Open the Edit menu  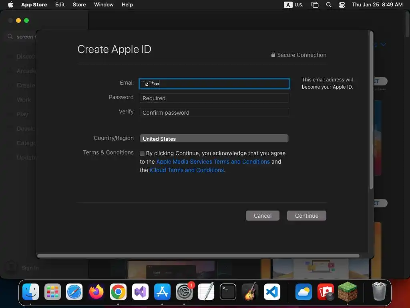click(60, 5)
